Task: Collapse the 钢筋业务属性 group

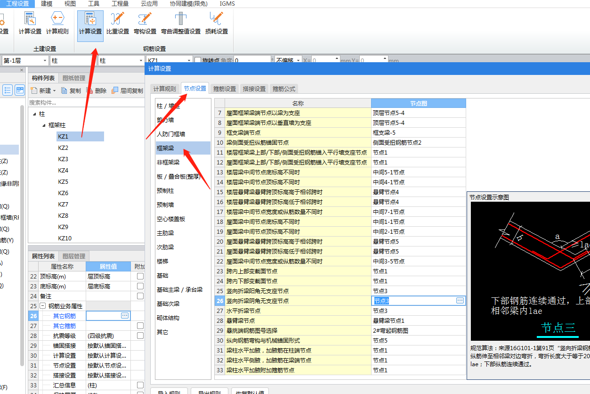Action: [43, 306]
